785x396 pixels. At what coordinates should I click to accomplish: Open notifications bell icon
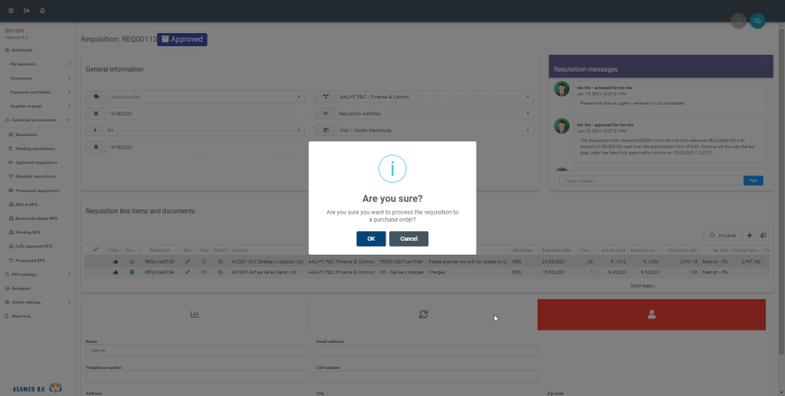pos(43,10)
